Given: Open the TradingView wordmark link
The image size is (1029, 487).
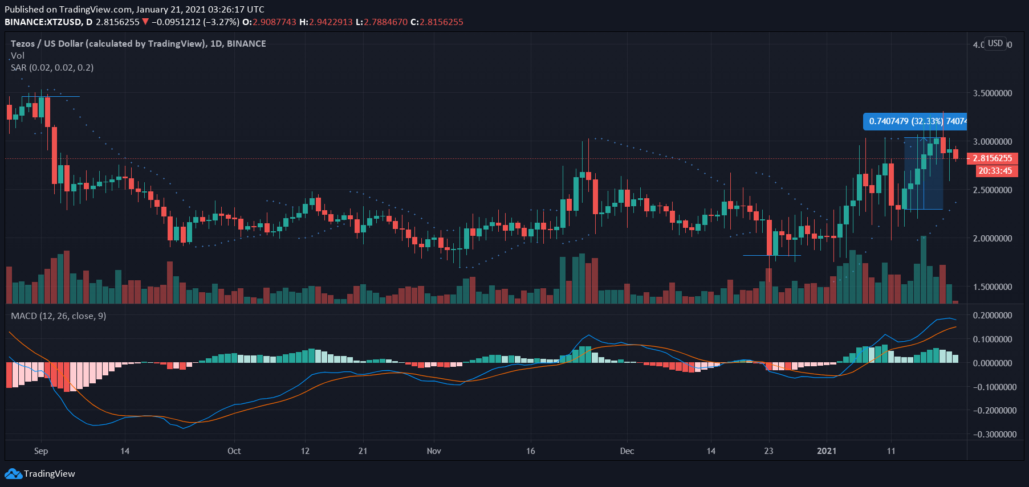Looking at the screenshot, I should click(50, 473).
